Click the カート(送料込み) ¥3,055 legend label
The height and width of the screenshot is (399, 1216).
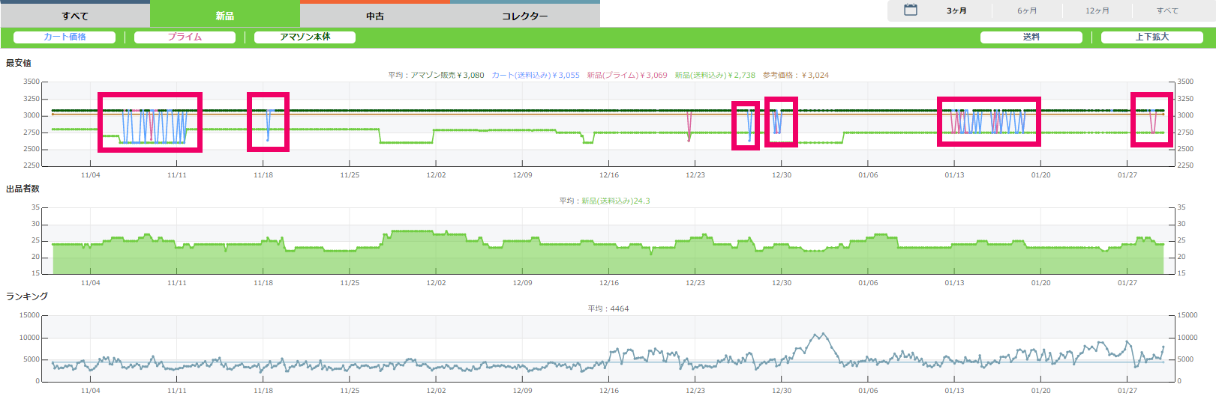click(536, 75)
